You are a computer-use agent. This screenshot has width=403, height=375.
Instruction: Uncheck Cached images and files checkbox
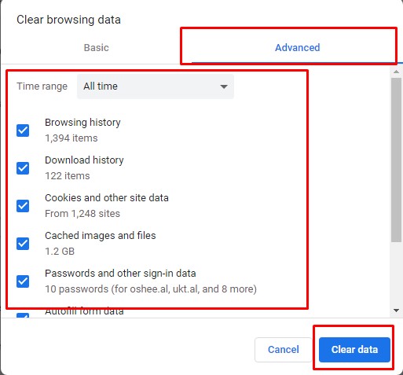(x=23, y=244)
